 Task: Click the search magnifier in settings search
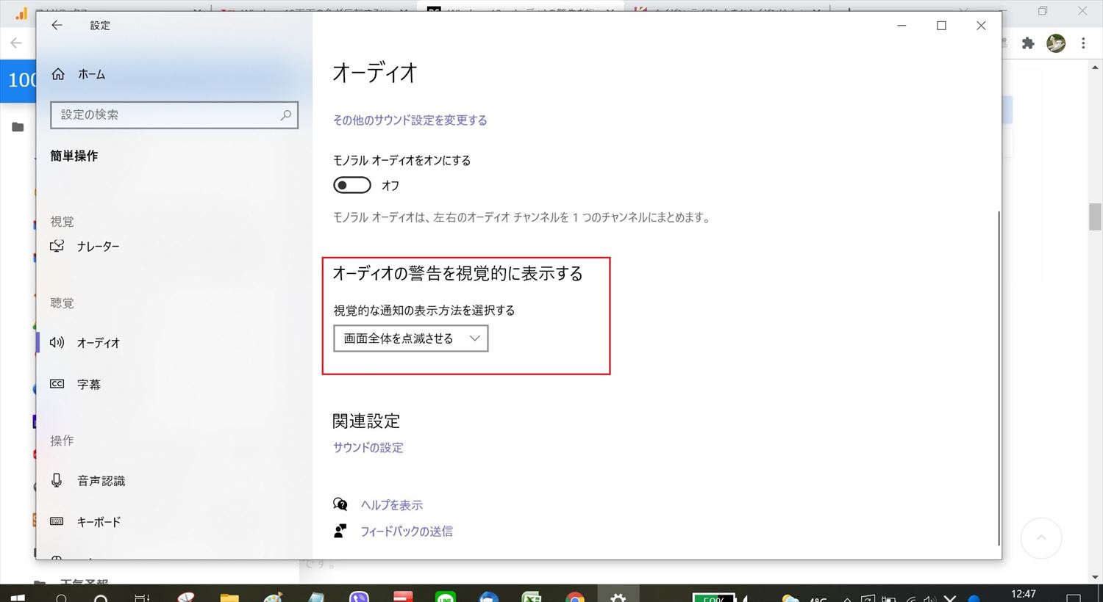[x=285, y=115]
